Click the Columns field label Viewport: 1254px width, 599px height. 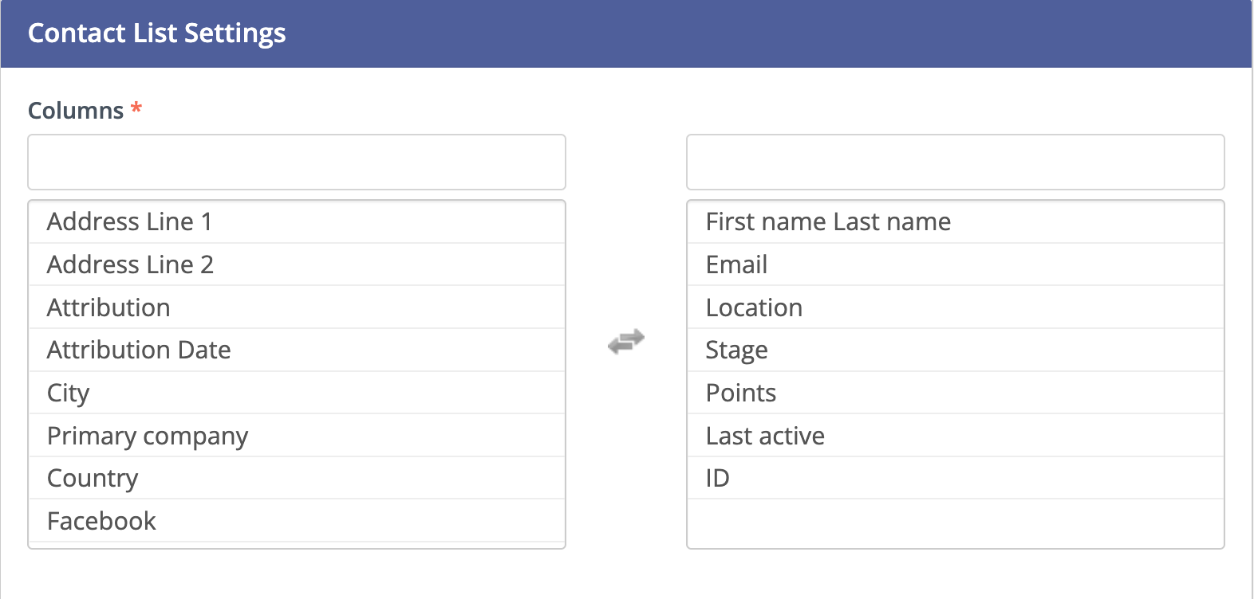coord(76,111)
